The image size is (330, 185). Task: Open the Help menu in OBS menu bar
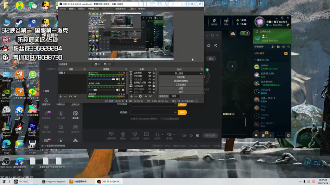(x=142, y=9)
